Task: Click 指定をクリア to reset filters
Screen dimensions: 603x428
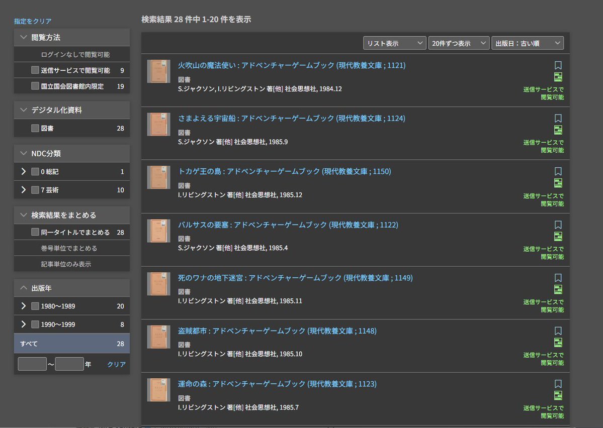Action: [x=33, y=21]
